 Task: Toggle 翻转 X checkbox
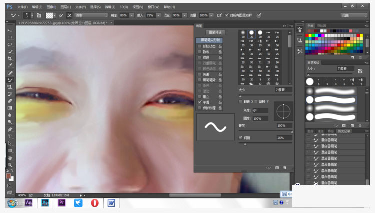(241, 102)
